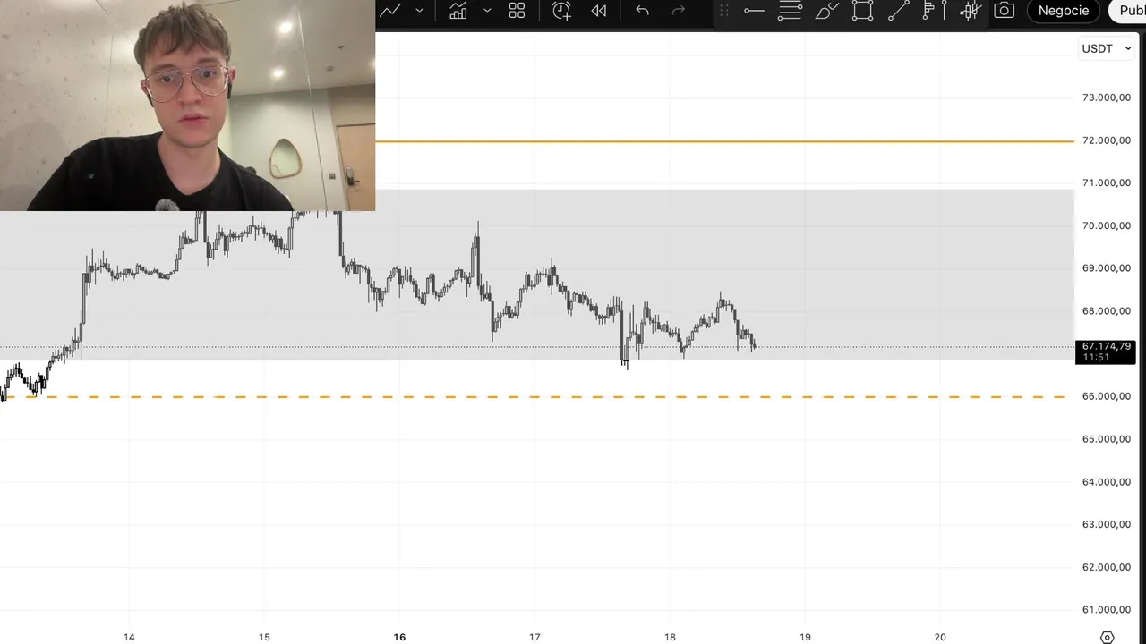This screenshot has width=1146, height=644.
Task: Select the multi-line Fibonacci tool
Action: click(x=790, y=11)
